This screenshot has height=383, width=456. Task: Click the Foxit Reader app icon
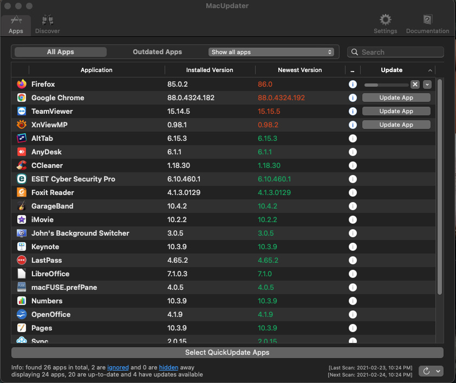click(22, 192)
